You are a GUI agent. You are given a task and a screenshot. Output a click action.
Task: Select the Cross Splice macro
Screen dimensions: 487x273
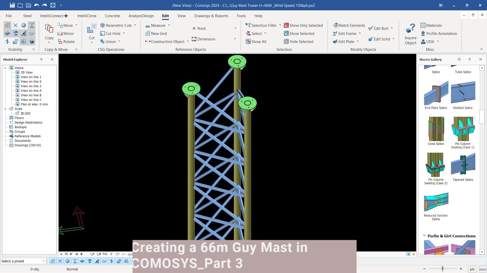436,131
